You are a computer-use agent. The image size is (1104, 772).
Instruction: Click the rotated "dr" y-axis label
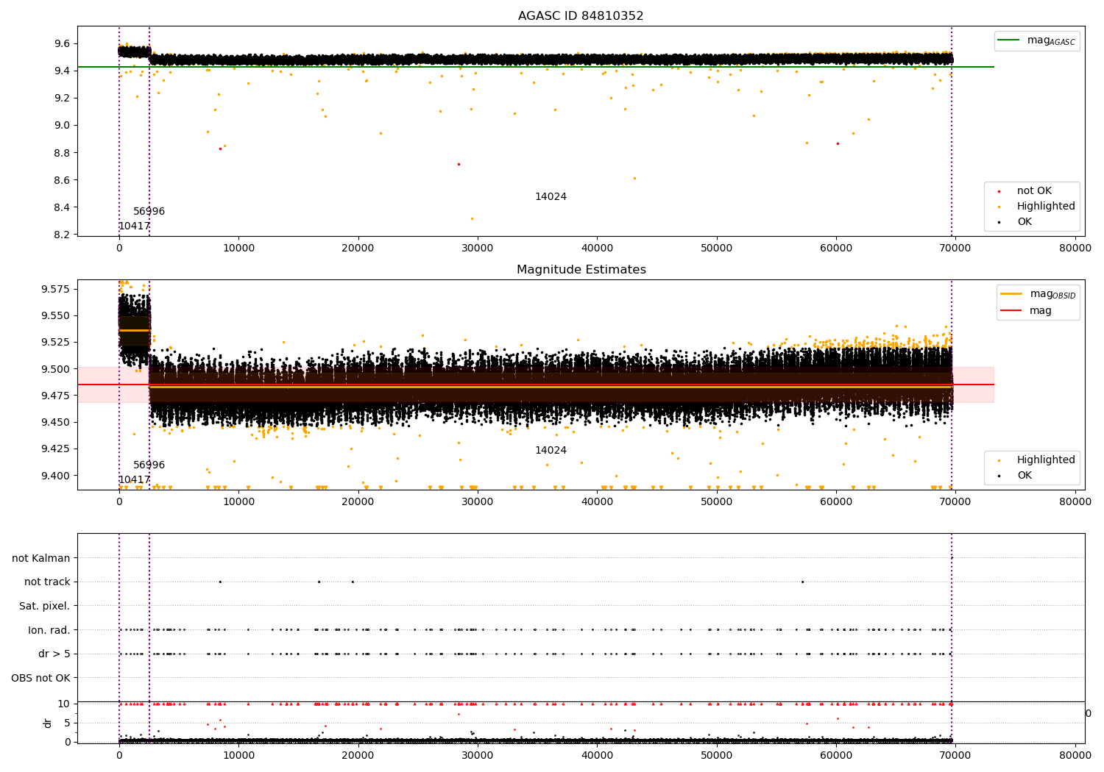tap(48, 723)
